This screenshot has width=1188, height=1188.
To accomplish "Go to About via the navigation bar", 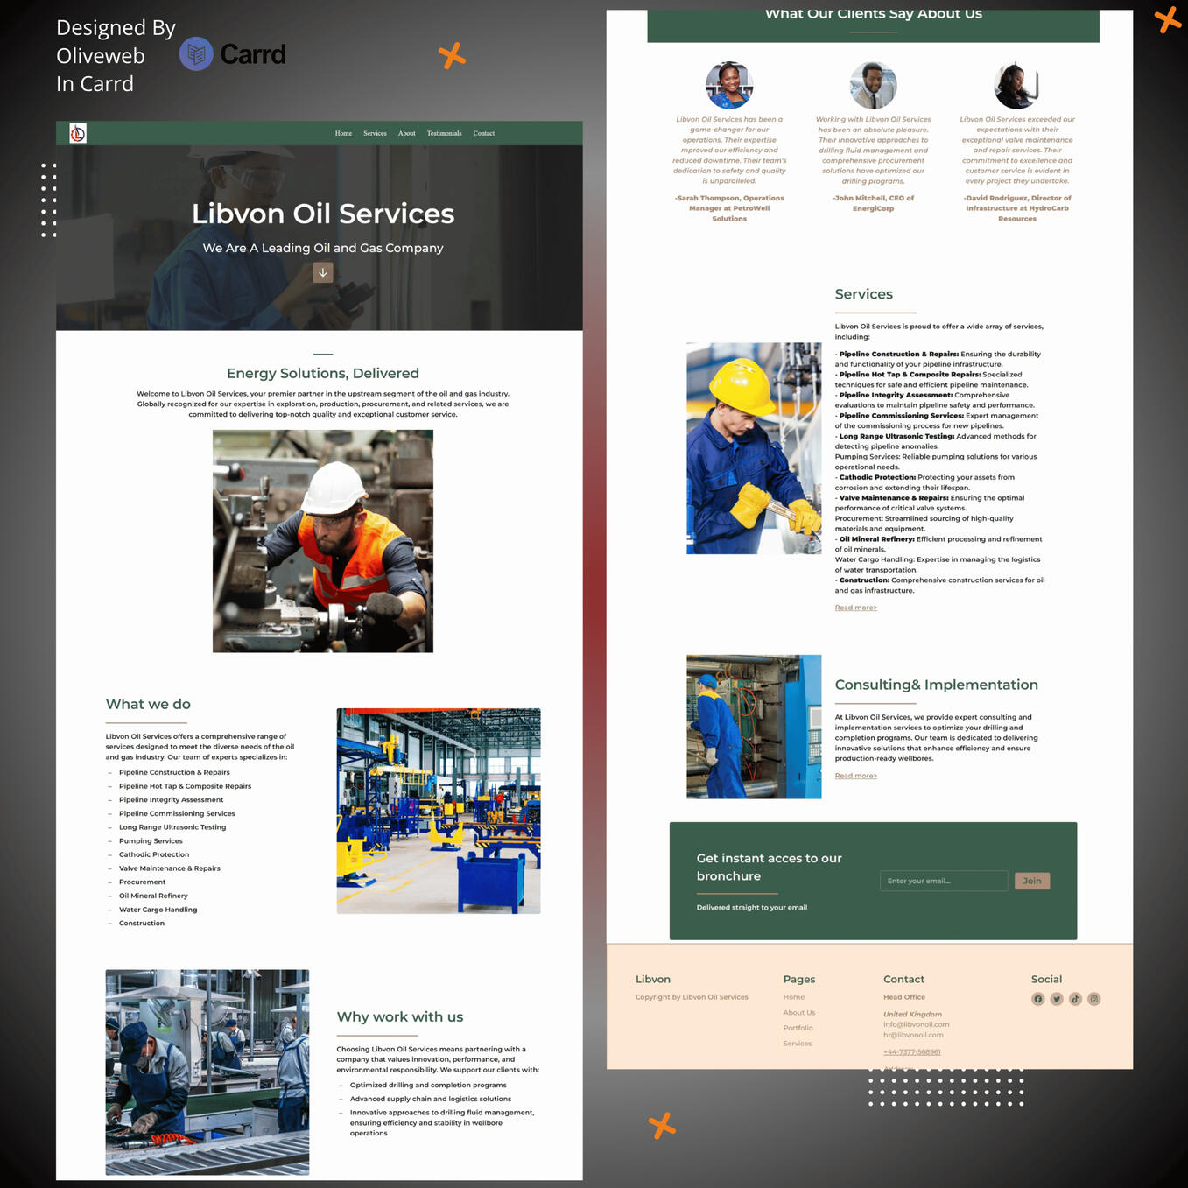I will click(406, 133).
